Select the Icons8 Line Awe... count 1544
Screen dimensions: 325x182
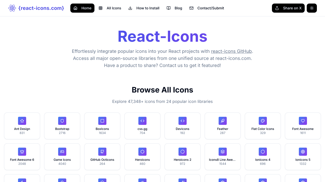point(223,164)
